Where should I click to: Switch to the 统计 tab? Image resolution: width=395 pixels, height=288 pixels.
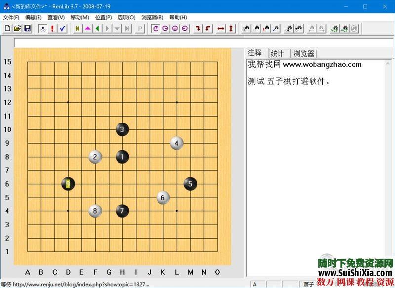277,52
